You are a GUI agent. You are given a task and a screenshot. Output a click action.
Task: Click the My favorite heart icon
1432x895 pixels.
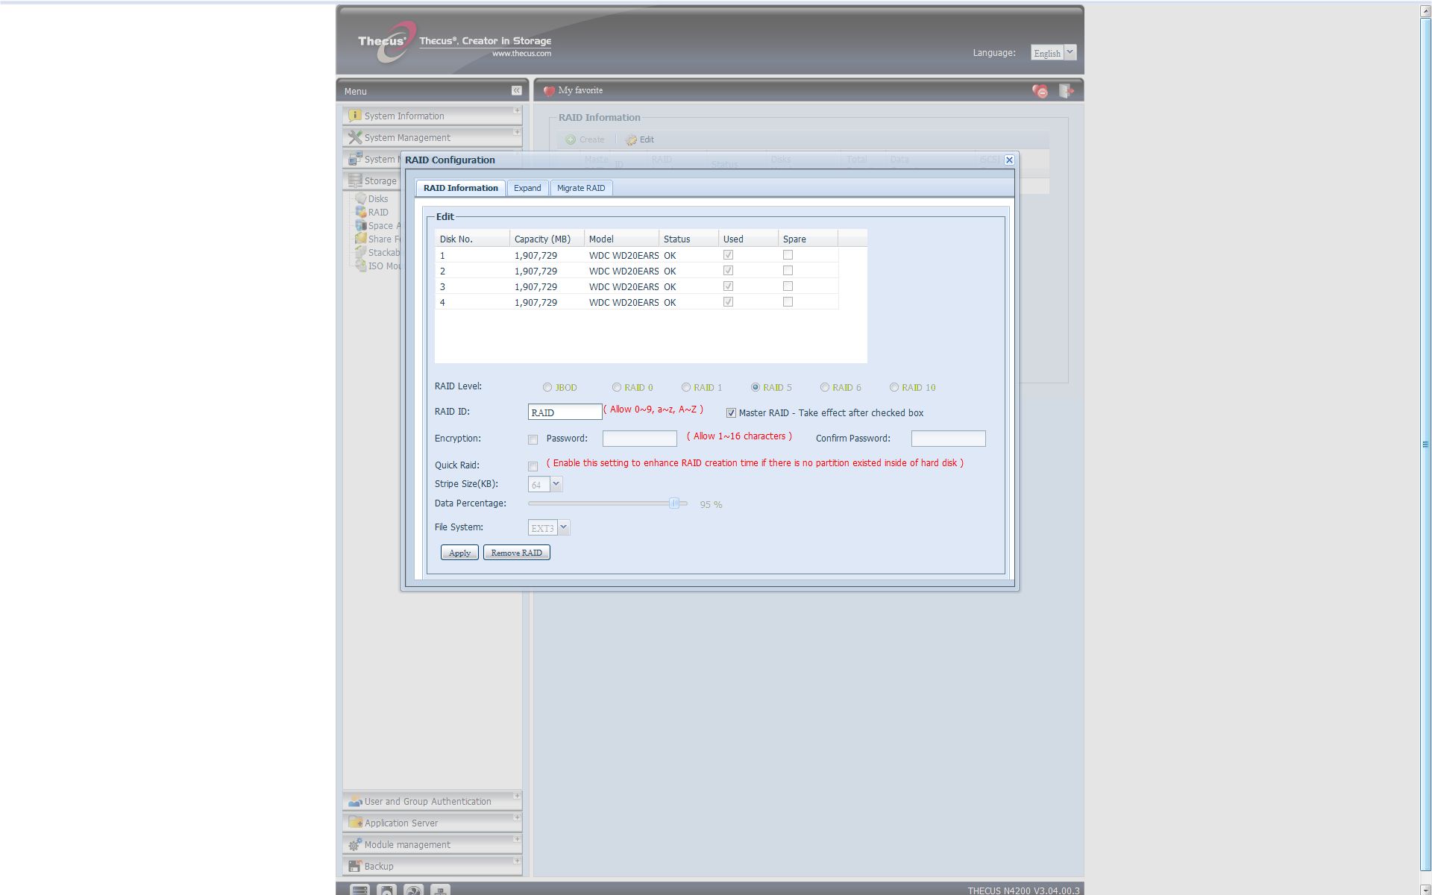pyautogui.click(x=549, y=91)
